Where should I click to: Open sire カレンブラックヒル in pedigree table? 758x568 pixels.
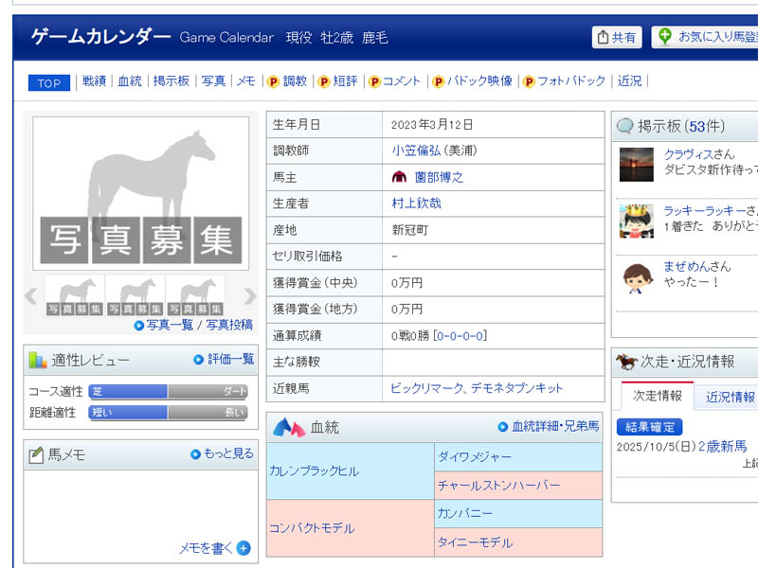click(314, 471)
